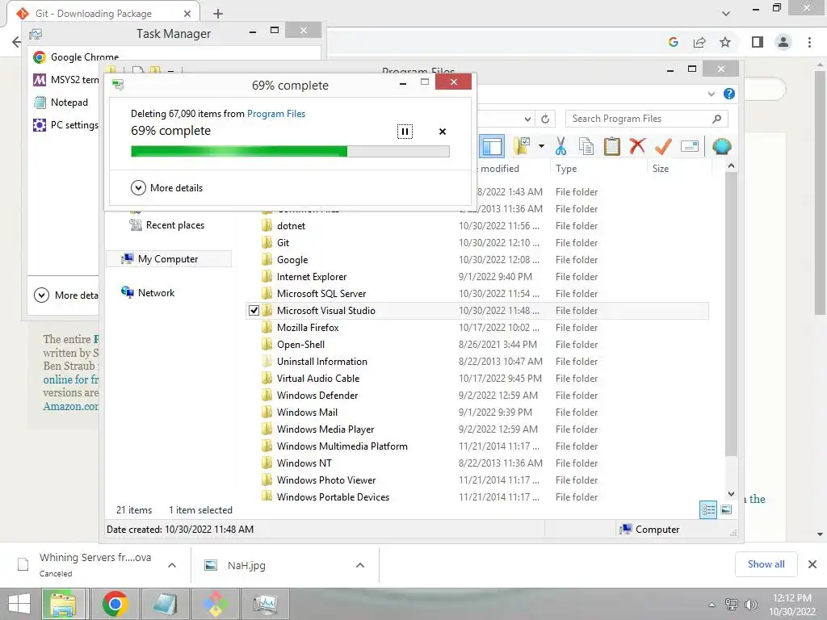Select the Virtual Audio Cable folder
Viewport: 827px width, 620px height.
point(318,379)
